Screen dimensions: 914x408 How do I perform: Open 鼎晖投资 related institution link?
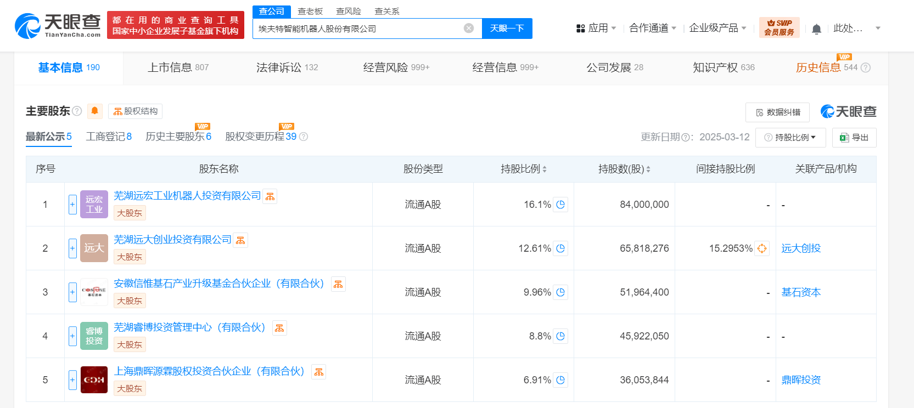[x=801, y=380]
